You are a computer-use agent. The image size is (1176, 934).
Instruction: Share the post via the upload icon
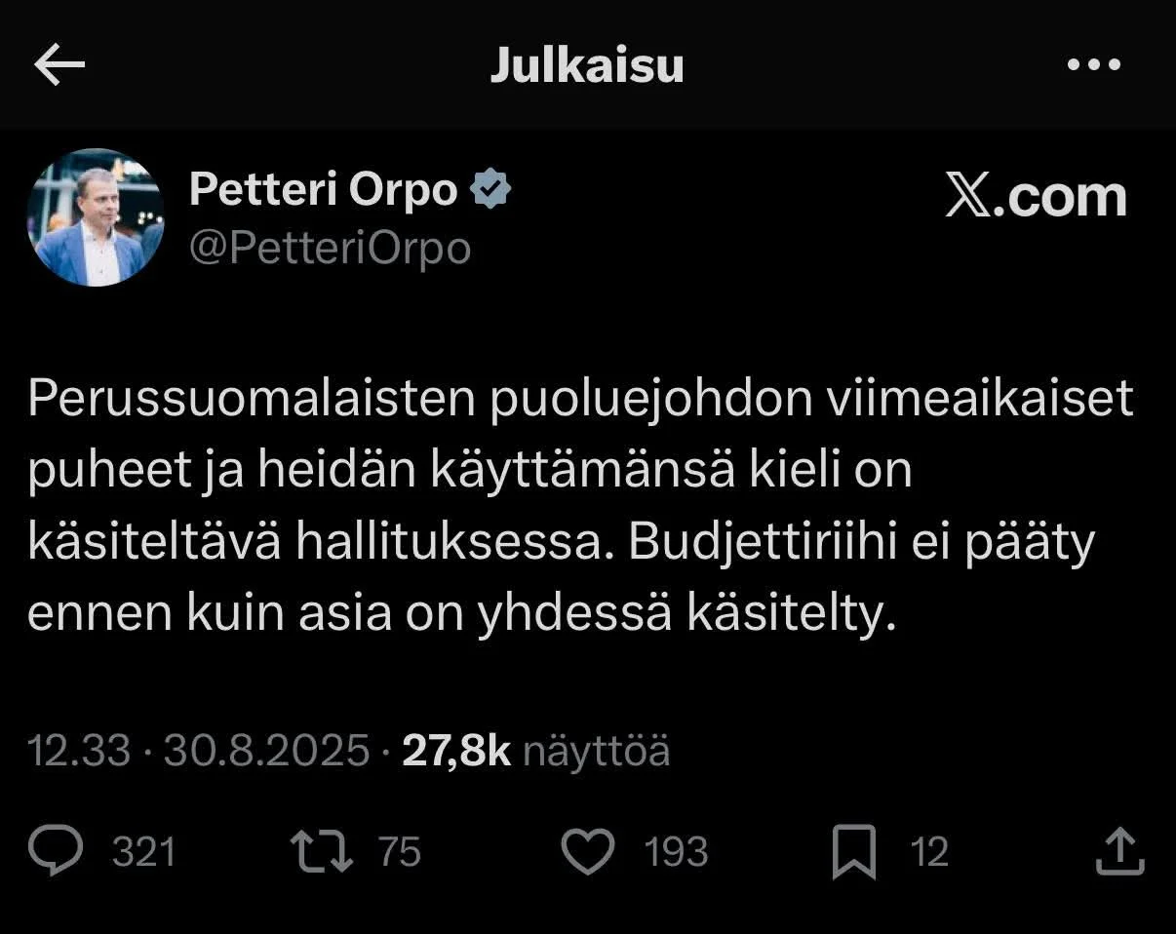click(x=1118, y=851)
